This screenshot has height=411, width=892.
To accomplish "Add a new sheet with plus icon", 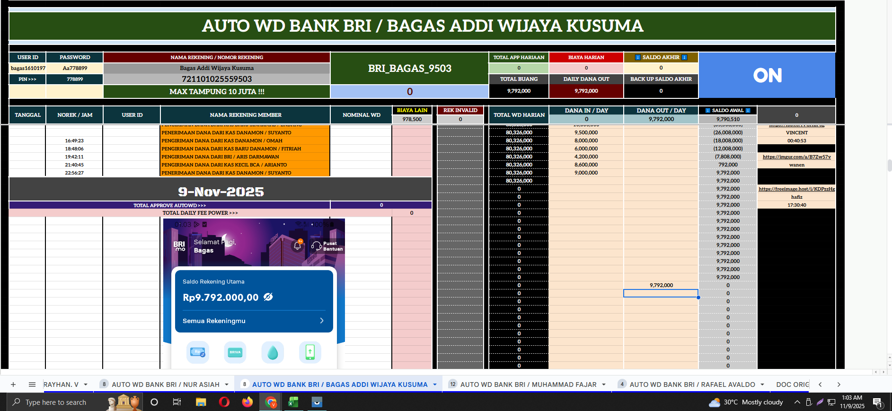I will click(x=13, y=385).
